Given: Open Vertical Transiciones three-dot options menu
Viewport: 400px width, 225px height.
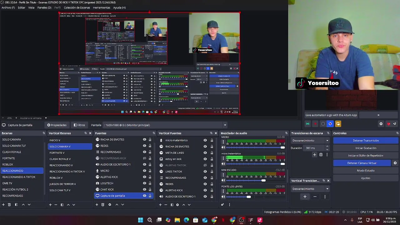Looking at the screenshot, I should coord(325,197).
